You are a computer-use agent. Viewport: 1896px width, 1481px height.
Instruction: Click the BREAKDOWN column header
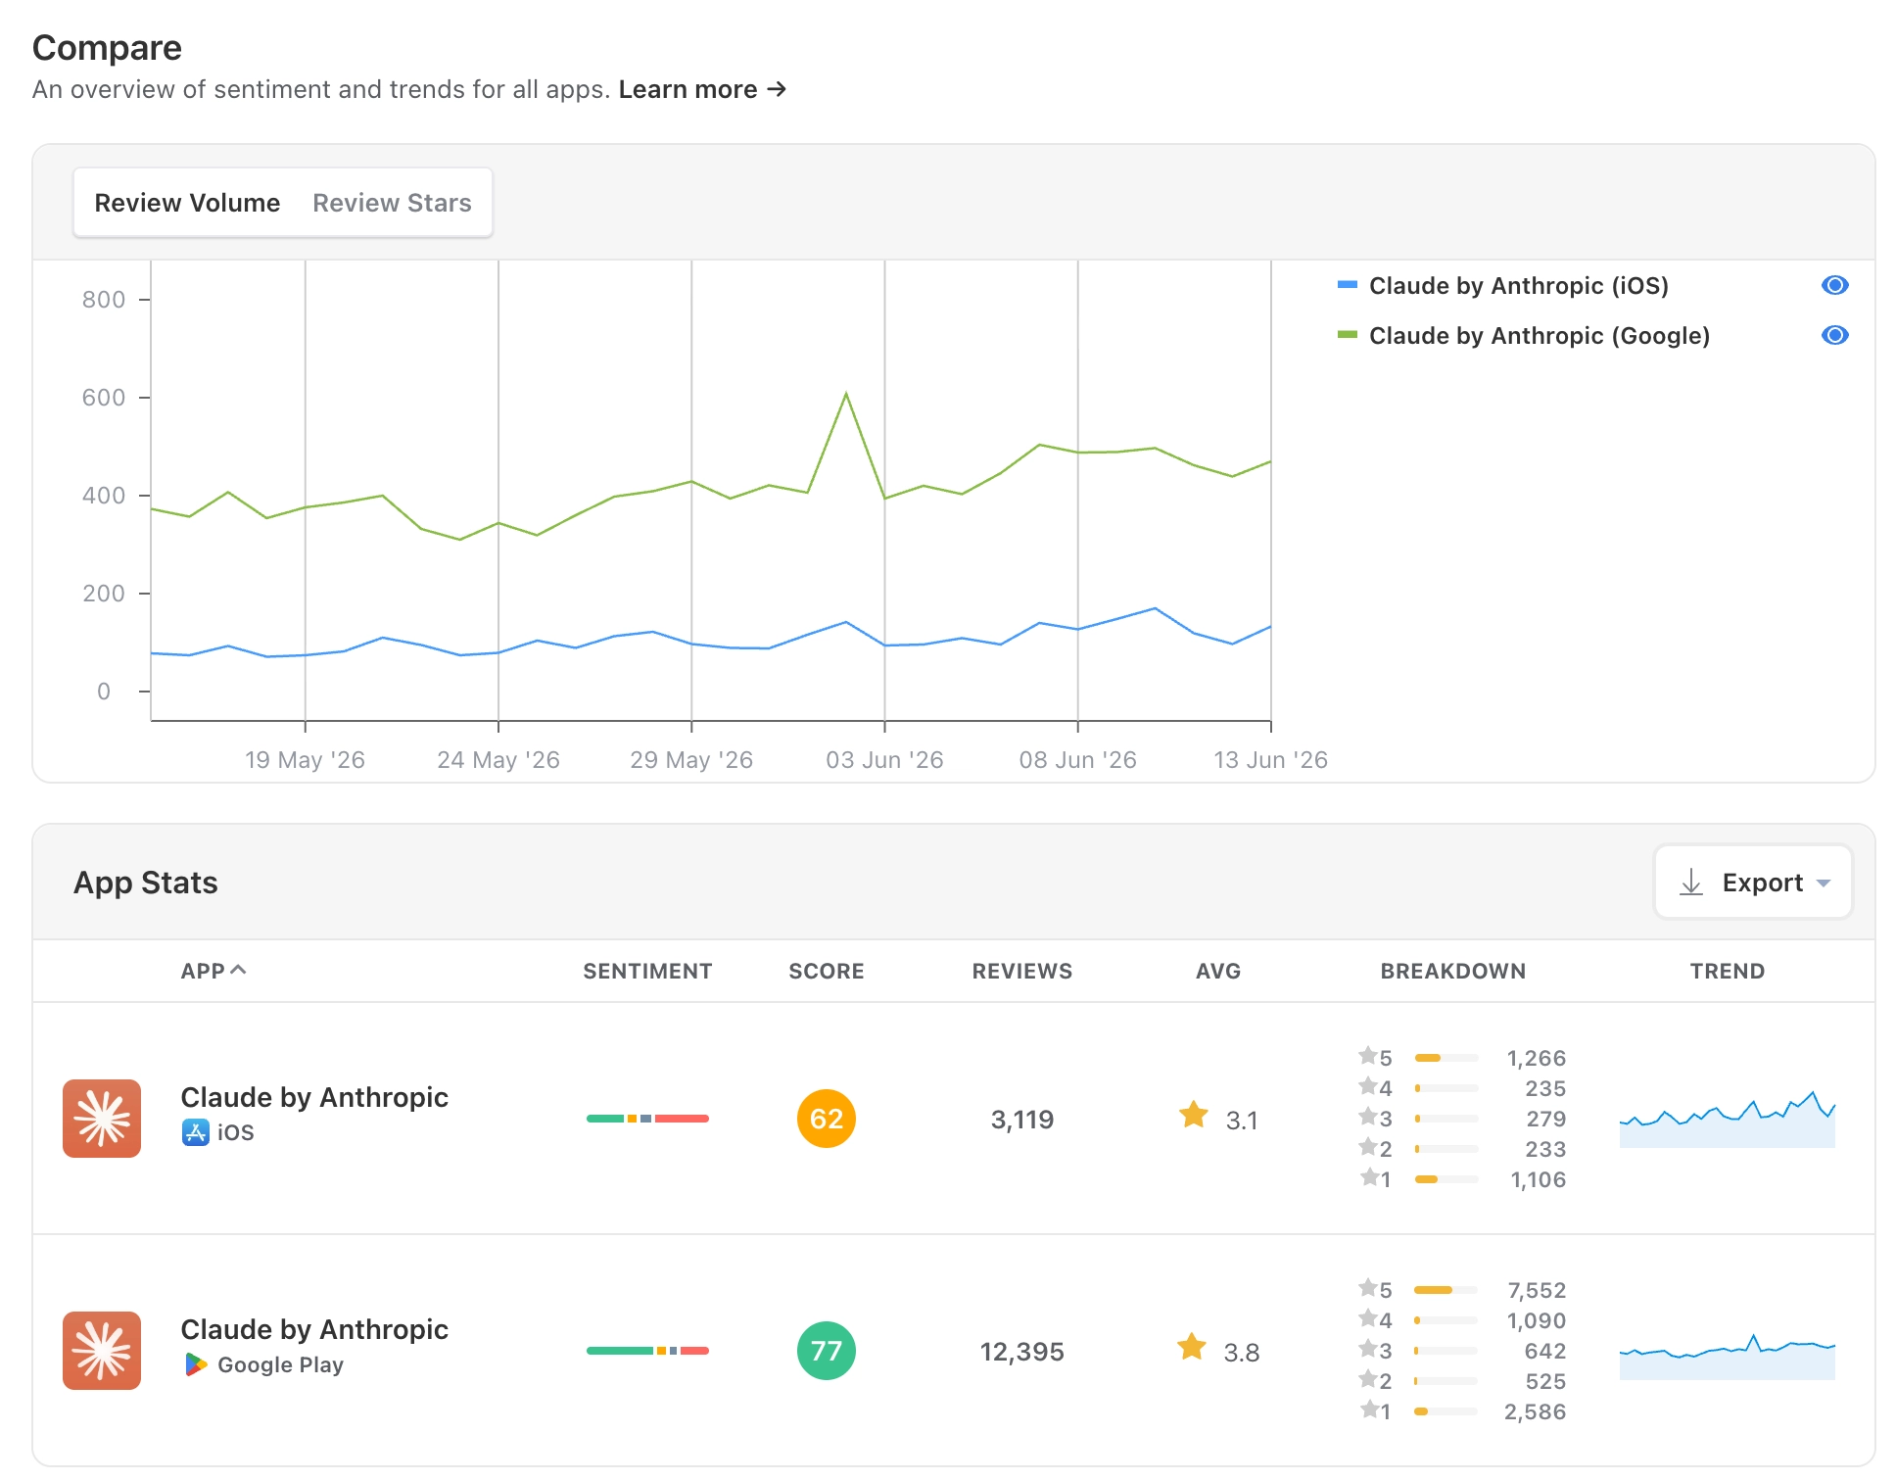1453,971
